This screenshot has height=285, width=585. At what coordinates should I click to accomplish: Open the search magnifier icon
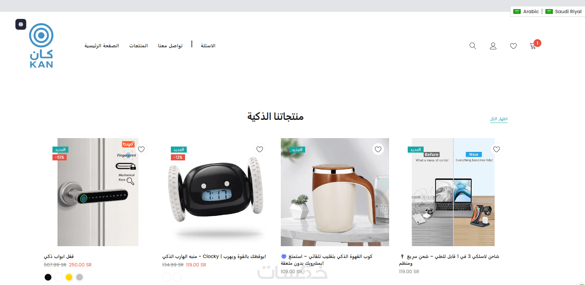click(x=473, y=46)
